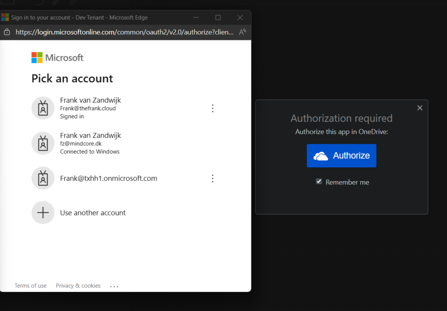
Task: Choose Use another account option
Action: coord(93,213)
